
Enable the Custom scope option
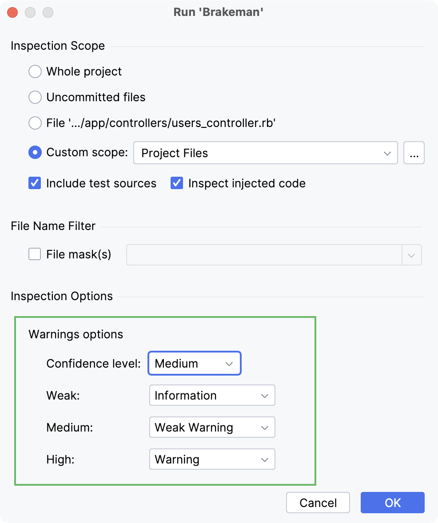(35, 152)
